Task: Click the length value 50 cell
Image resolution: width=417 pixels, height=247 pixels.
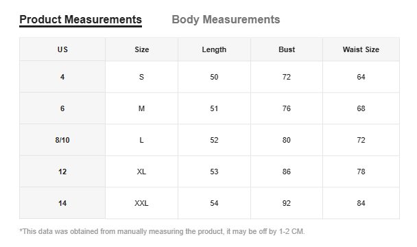Action: point(214,77)
